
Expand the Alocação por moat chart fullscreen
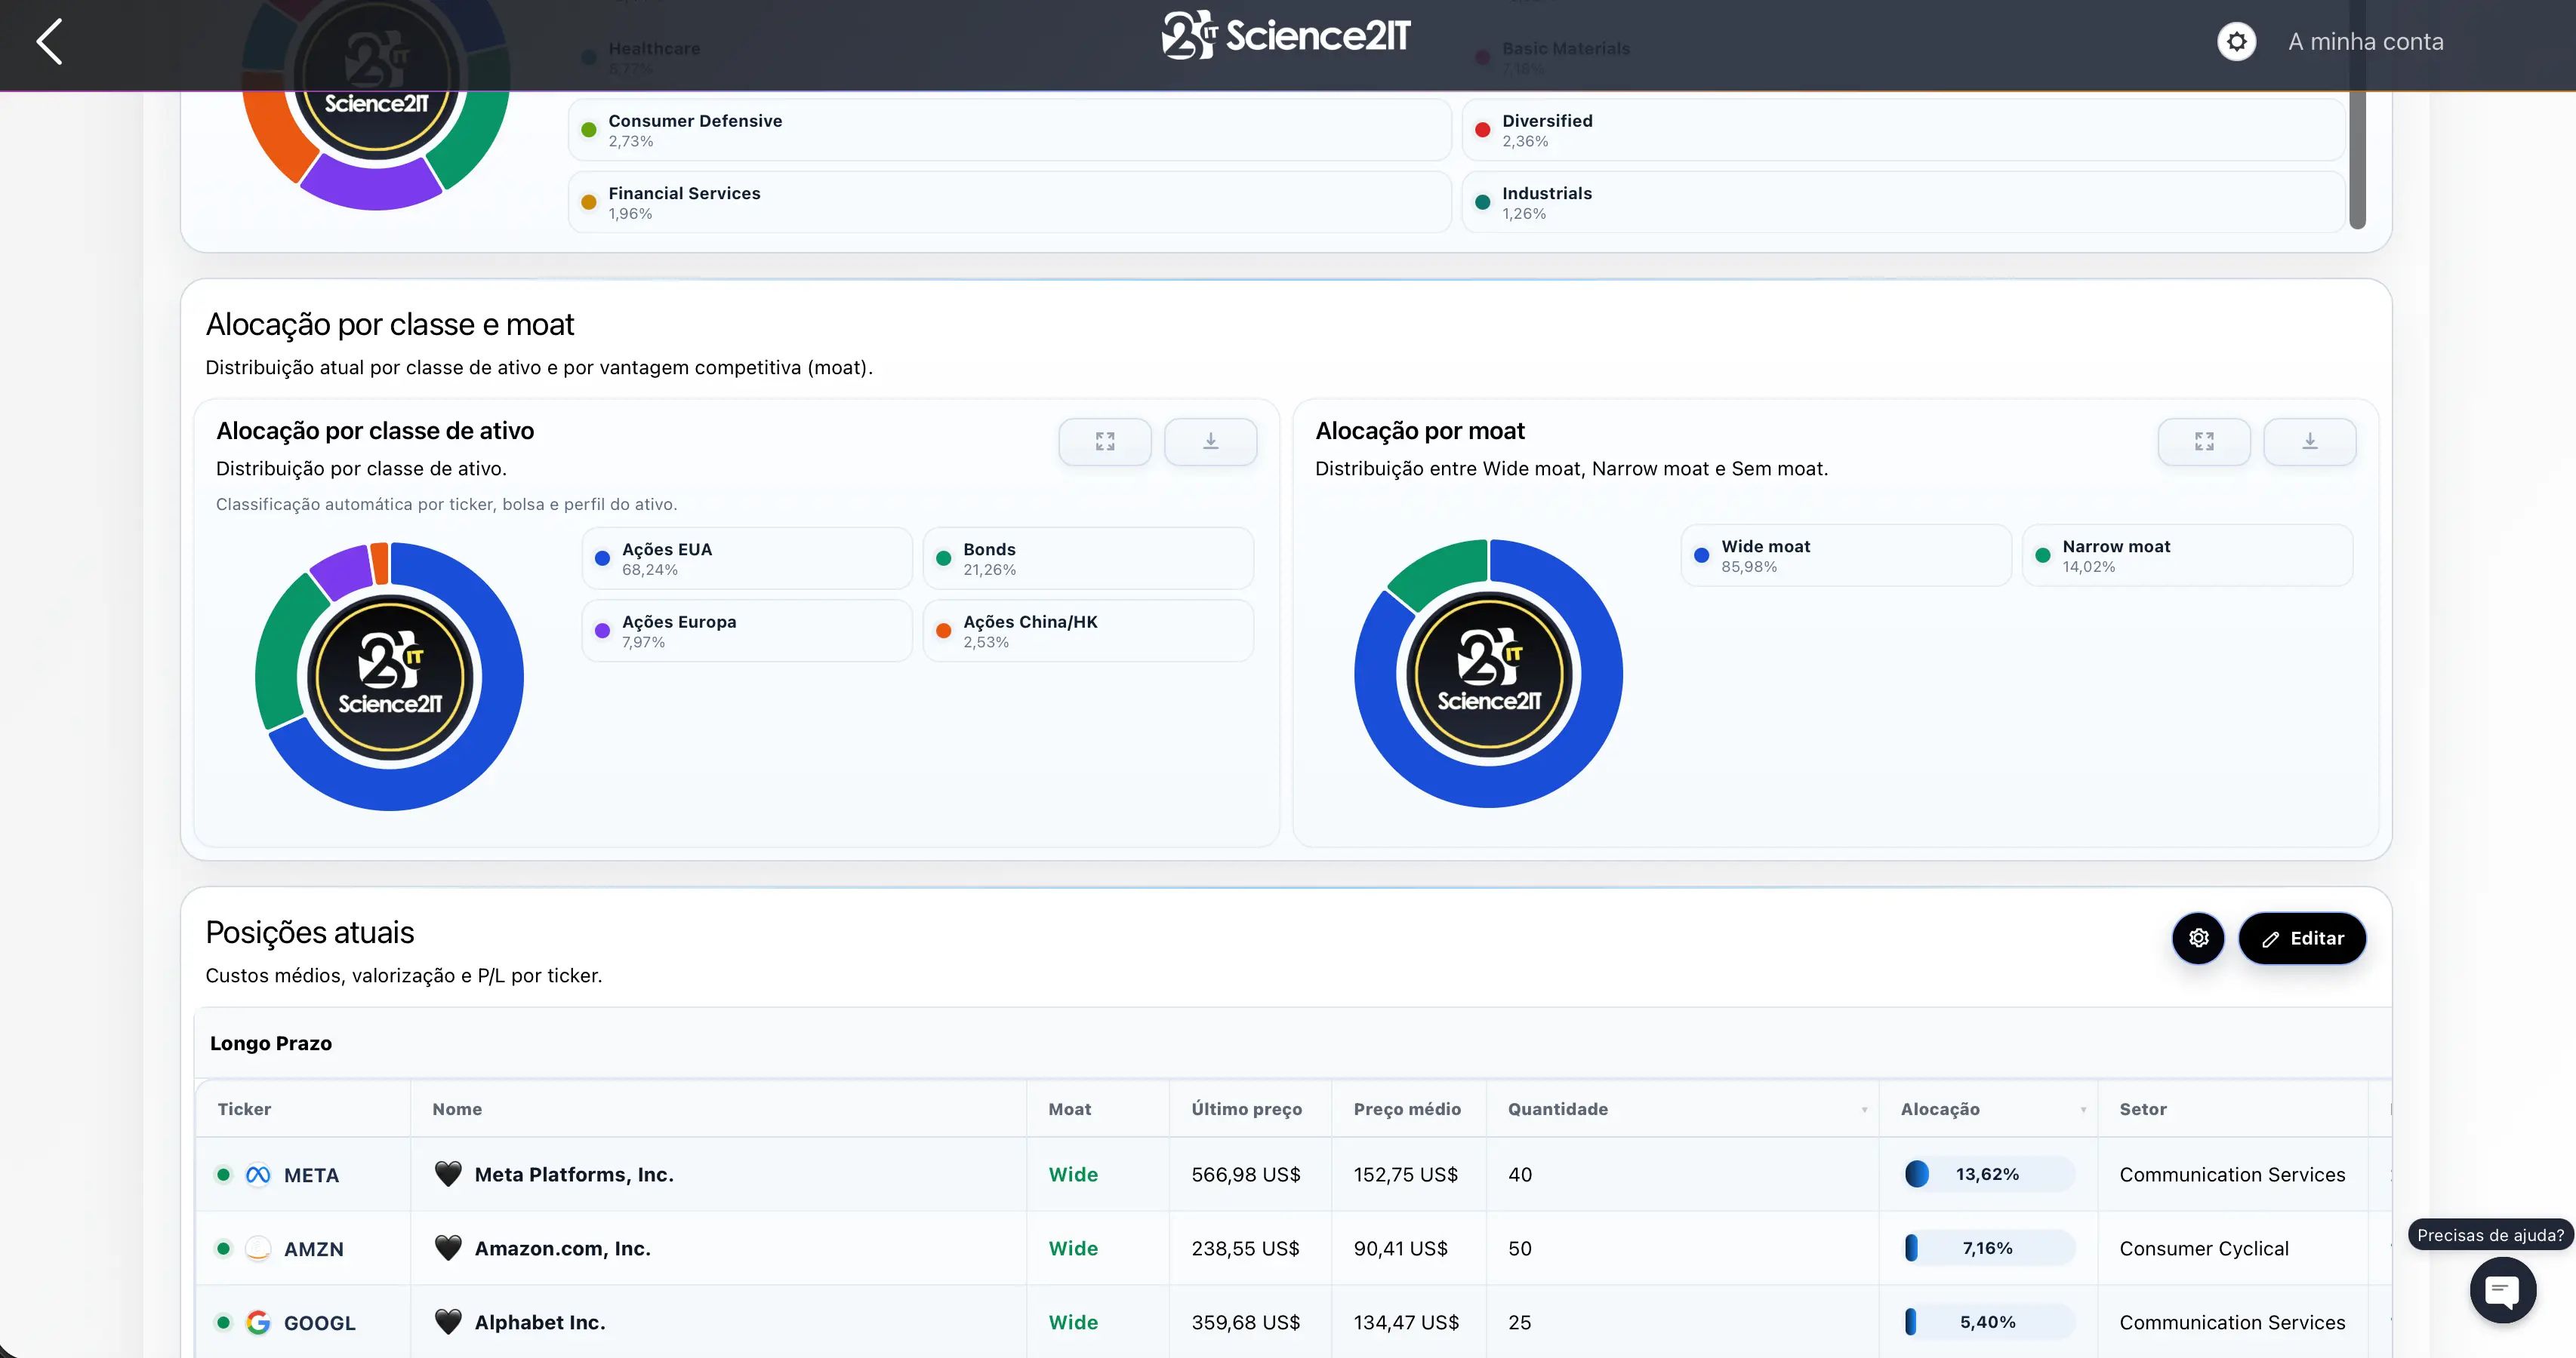click(x=2204, y=441)
